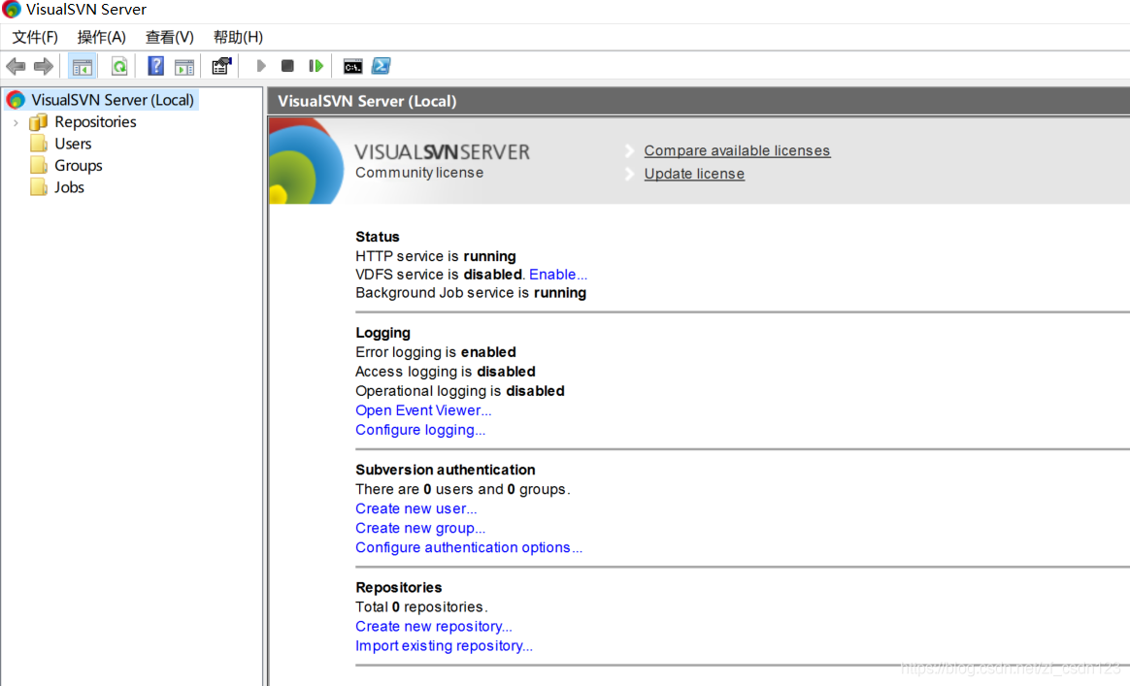The height and width of the screenshot is (686, 1130).
Task: Click the Back arrow toolbar icon
Action: point(16,66)
